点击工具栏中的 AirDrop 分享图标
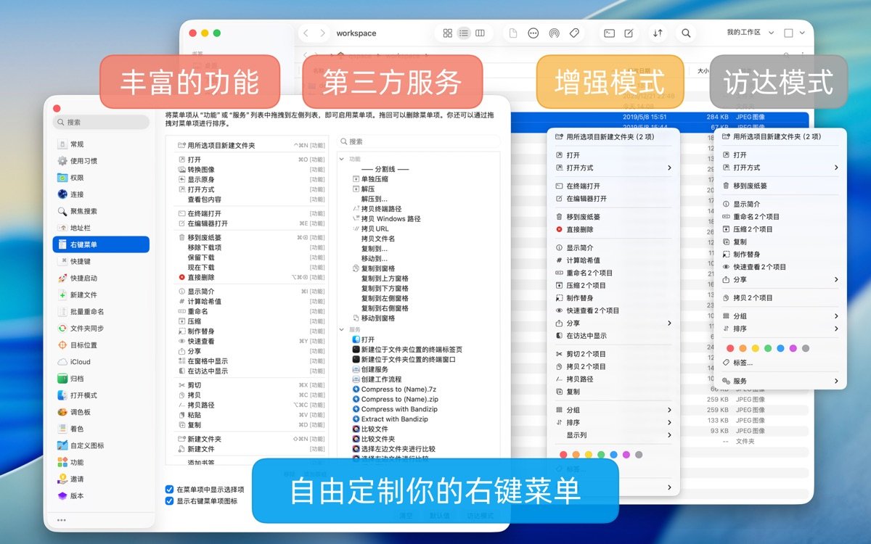This screenshot has height=544, width=871. [554, 33]
